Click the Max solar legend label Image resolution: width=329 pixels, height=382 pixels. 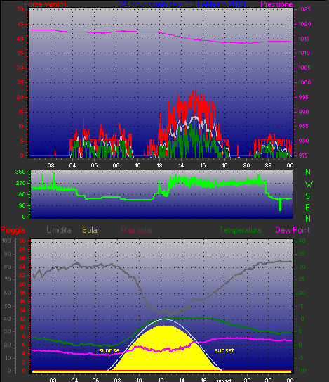coord(137,230)
